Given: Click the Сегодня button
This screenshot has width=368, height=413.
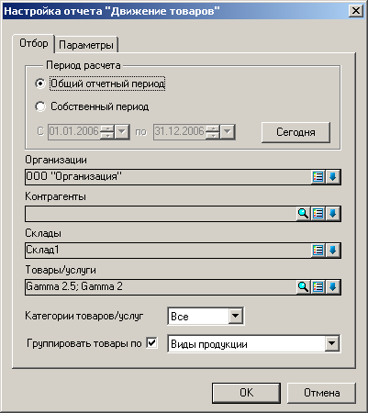Looking at the screenshot, I should coord(296,132).
